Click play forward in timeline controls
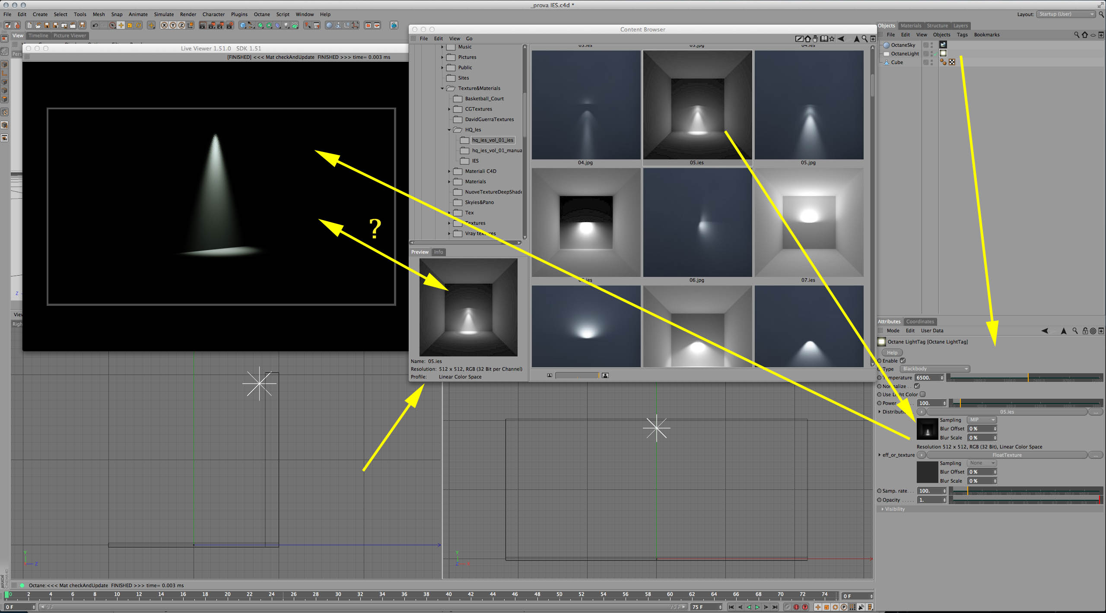1106x613 pixels. pyautogui.click(x=757, y=607)
